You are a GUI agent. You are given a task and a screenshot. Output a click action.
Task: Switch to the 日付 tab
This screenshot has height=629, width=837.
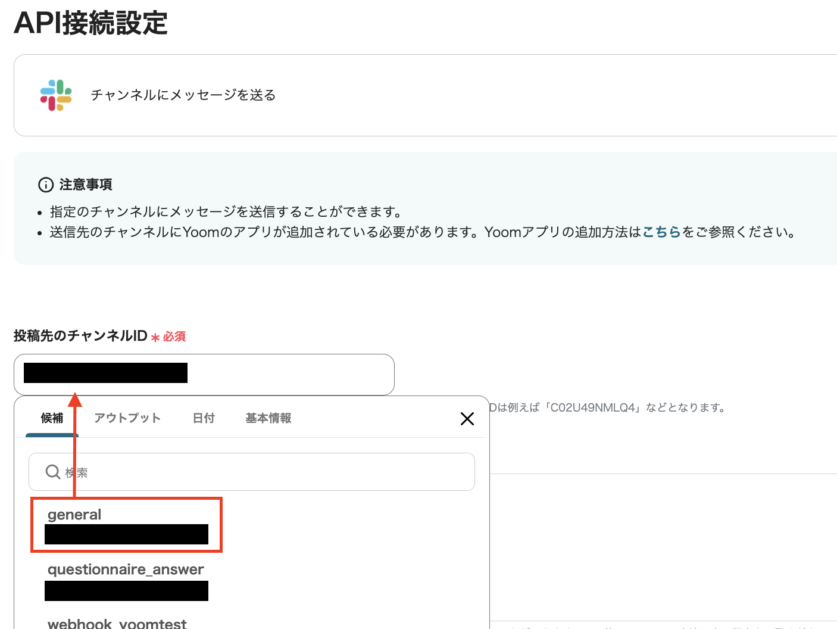click(x=204, y=418)
